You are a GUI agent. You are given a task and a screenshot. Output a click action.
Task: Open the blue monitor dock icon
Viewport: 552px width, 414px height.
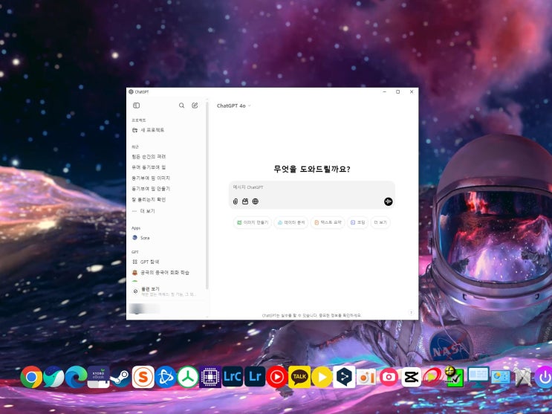coord(478,377)
